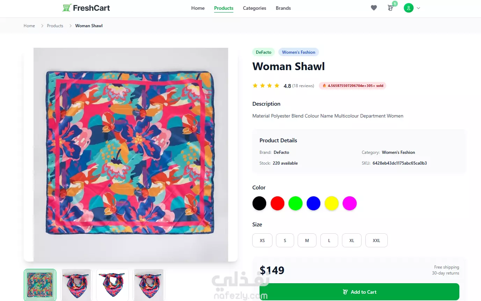Click the green user avatar icon
Viewport: 481px width, 301px height.
point(409,8)
